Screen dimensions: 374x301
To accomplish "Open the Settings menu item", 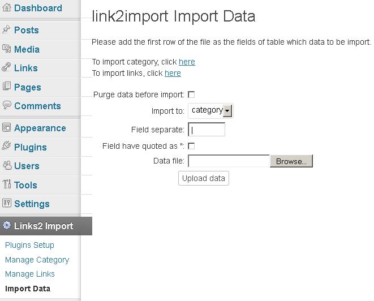I will point(32,204).
